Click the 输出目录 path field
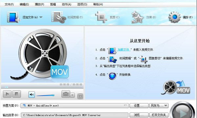Image resolution: width=197 pixels, height=118 pixels. (x=75, y=115)
